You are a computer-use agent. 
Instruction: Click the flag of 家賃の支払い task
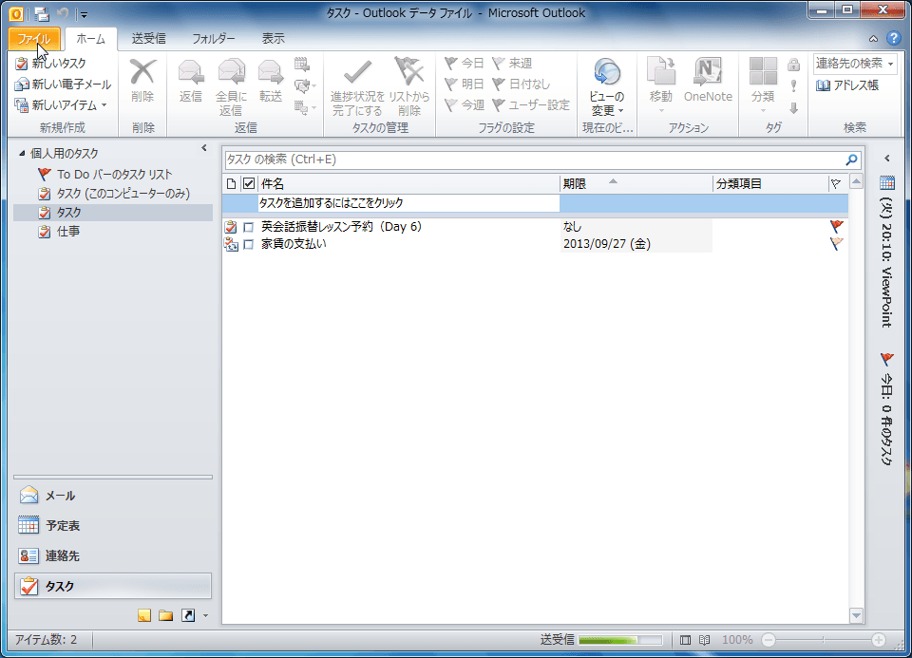[x=837, y=244]
